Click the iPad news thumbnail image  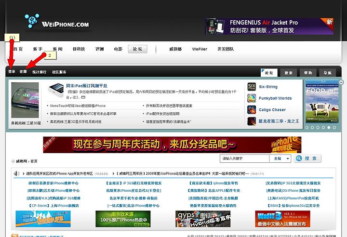pyautogui.click(x=56, y=90)
